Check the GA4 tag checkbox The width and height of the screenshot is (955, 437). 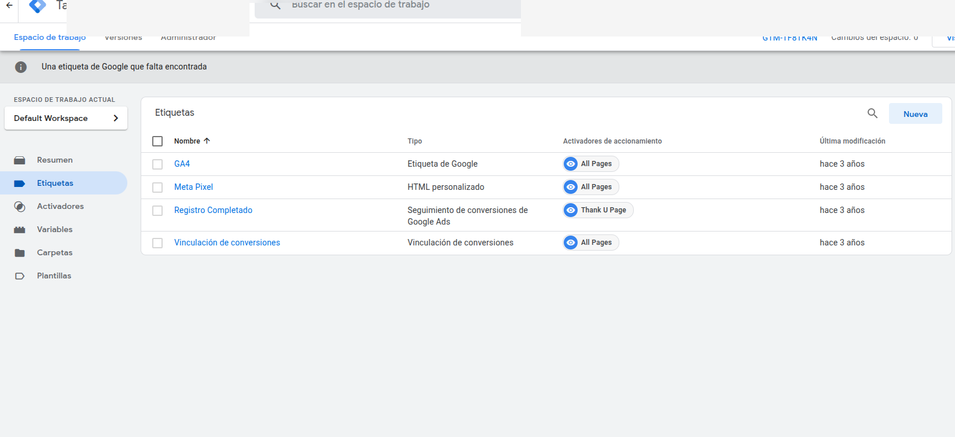tap(157, 164)
